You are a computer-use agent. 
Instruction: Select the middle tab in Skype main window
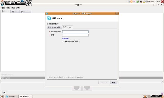coord(15,11)
